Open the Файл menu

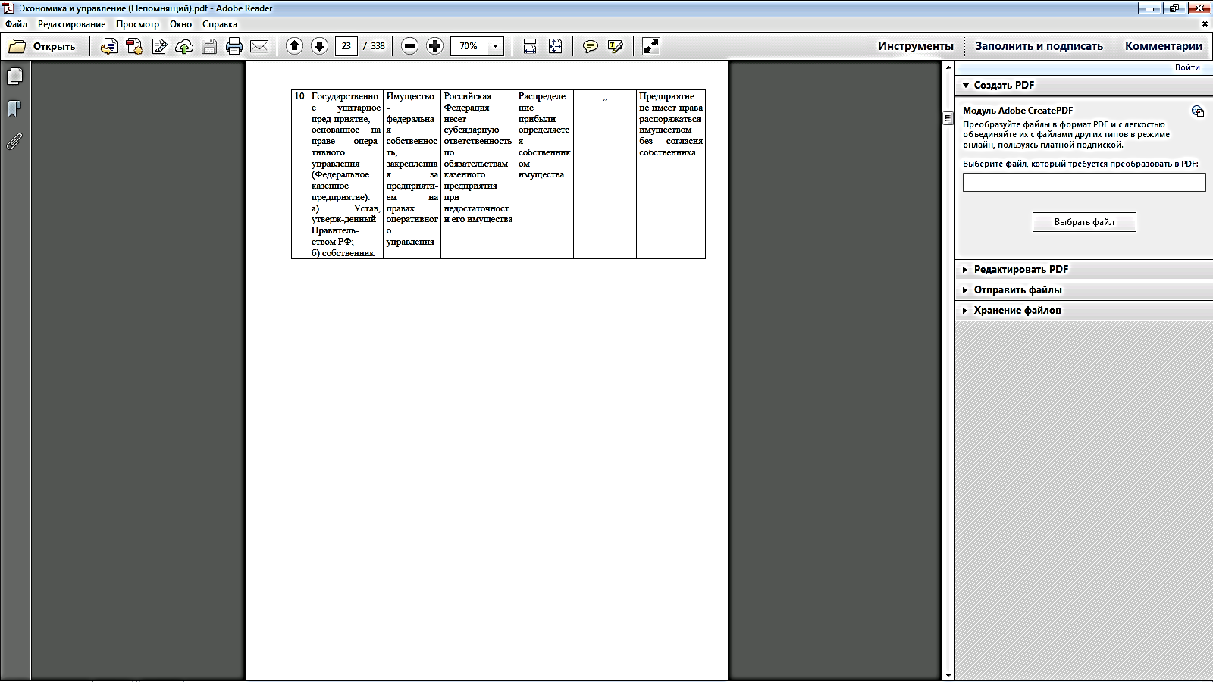pos(16,24)
